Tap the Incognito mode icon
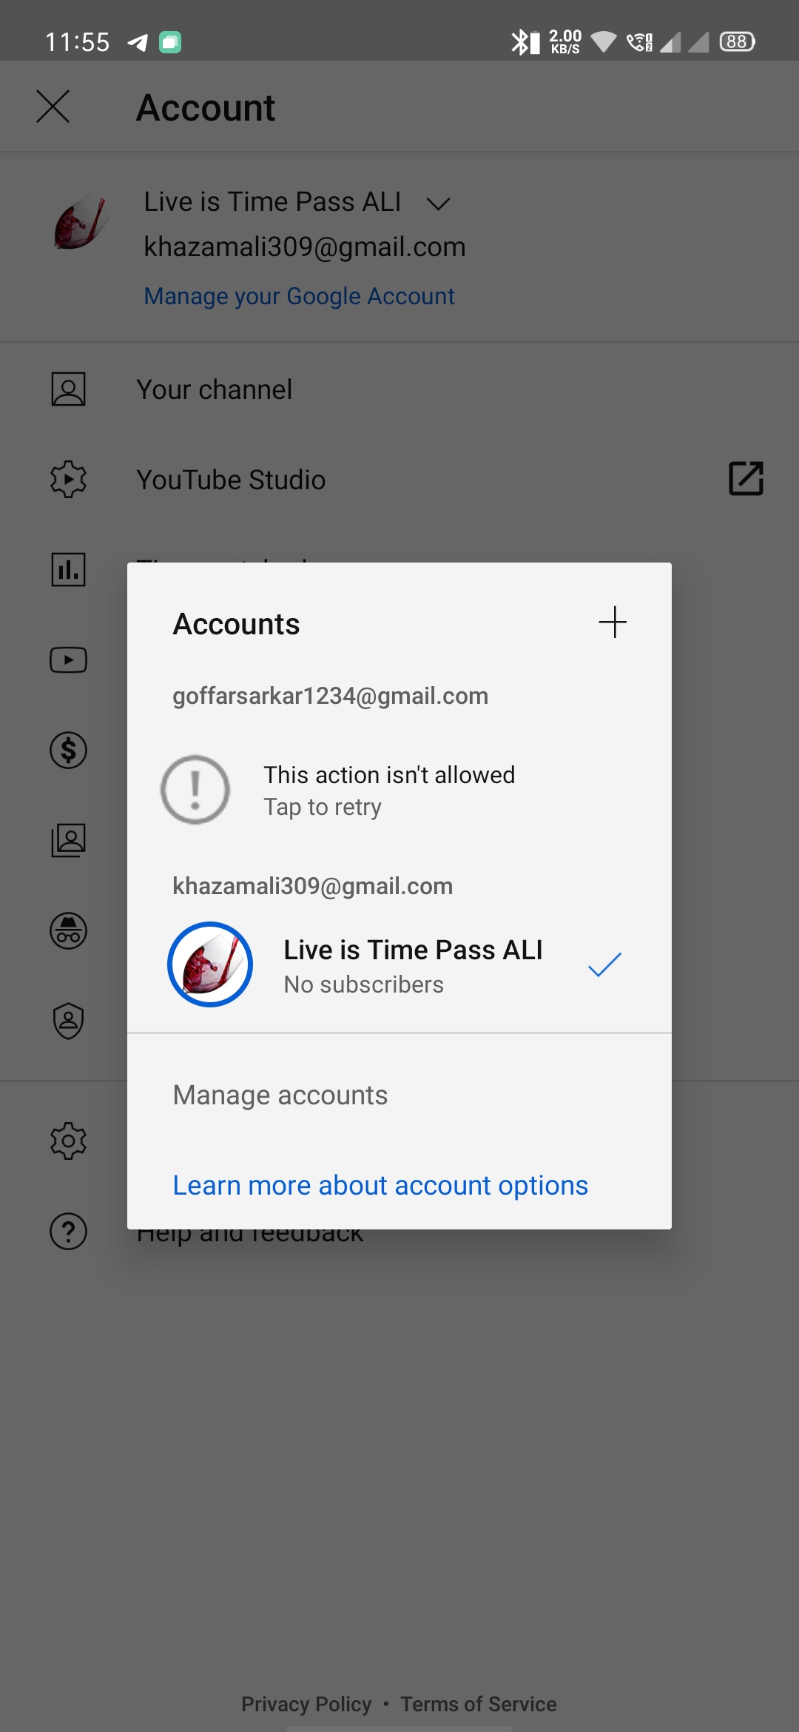The height and width of the screenshot is (1732, 799). (68, 931)
